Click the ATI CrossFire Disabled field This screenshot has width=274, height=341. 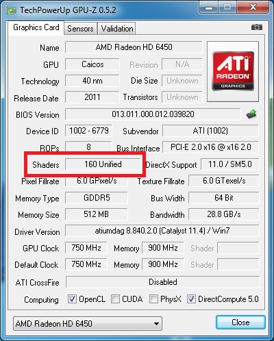coord(162,282)
